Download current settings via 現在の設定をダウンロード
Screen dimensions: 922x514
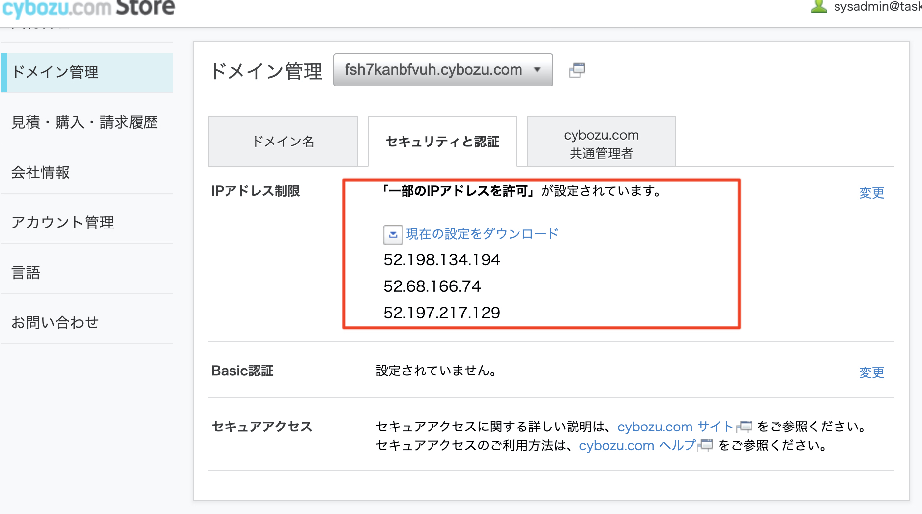coord(482,234)
